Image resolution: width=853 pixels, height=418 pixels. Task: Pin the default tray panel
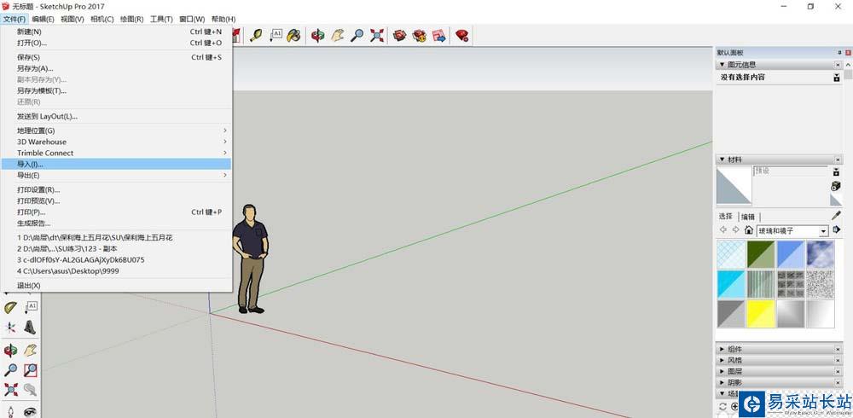839,53
